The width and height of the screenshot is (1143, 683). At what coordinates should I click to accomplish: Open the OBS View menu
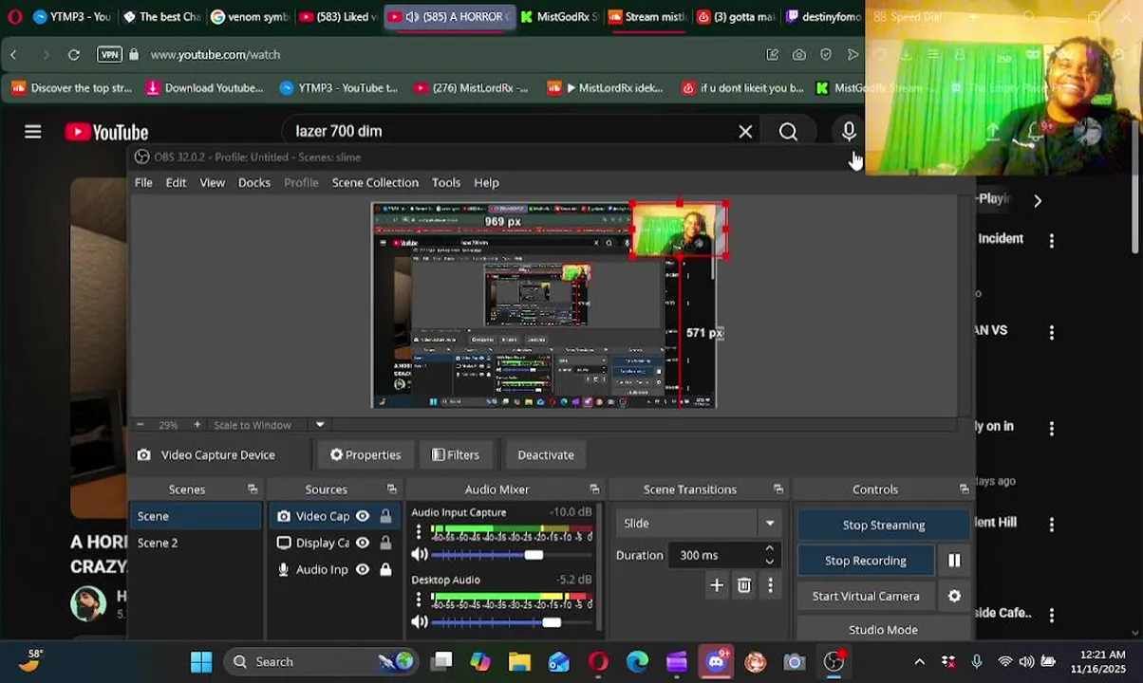pyautogui.click(x=212, y=182)
